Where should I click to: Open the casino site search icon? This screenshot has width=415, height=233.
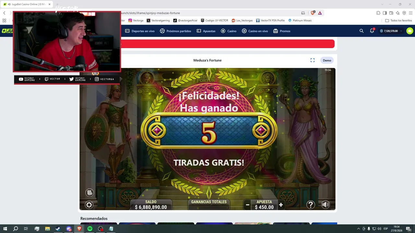362,31
